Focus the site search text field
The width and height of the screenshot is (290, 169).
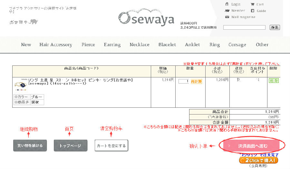coord(244,27)
